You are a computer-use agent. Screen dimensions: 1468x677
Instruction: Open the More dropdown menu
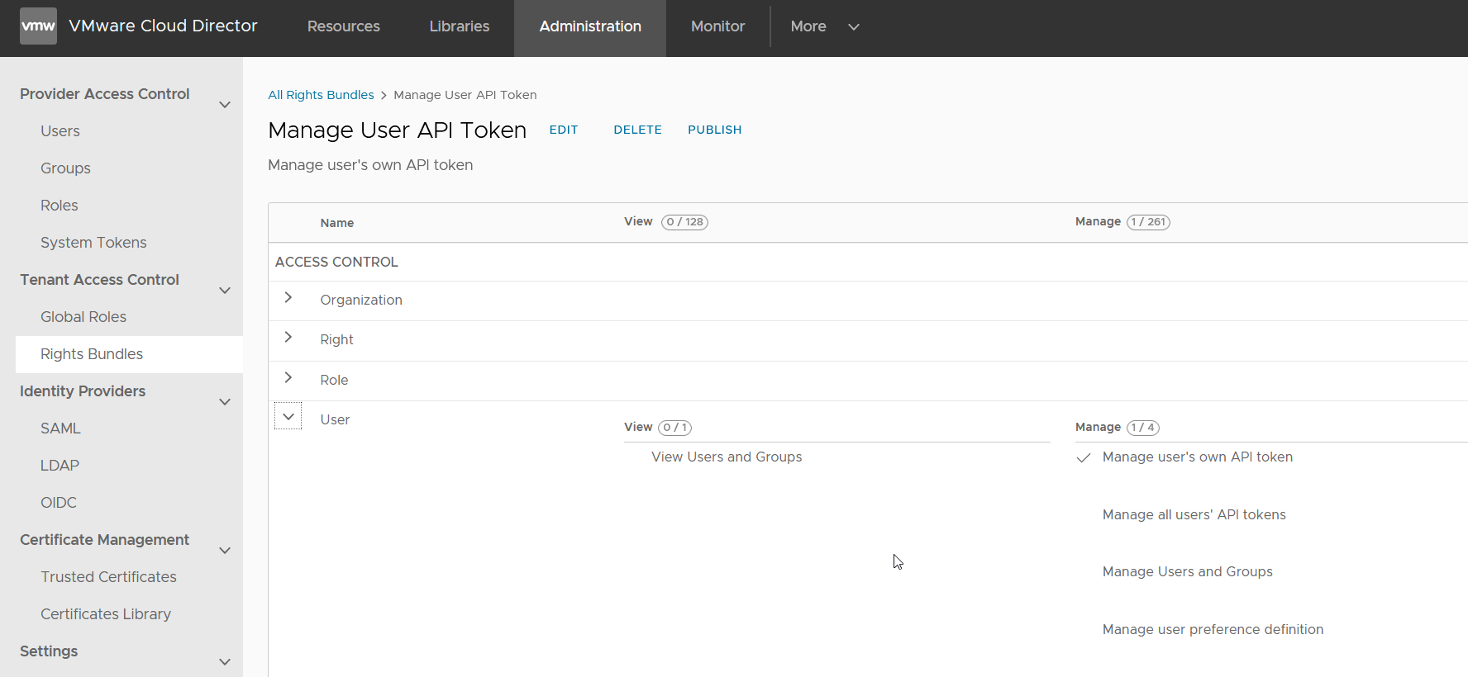pos(824,26)
